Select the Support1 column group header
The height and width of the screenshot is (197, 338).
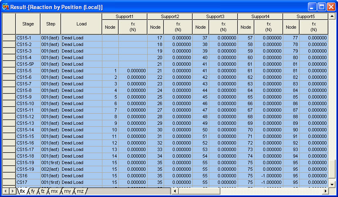point(125,16)
